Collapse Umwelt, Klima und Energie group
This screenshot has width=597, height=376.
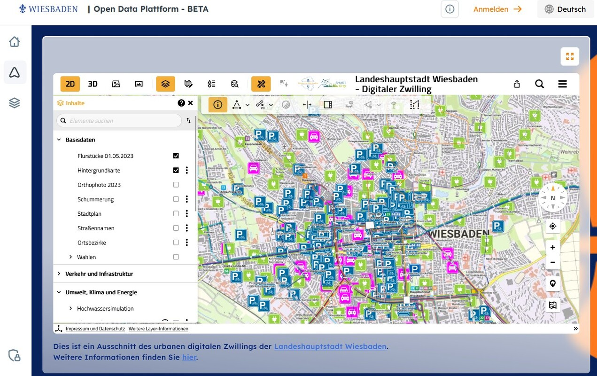(59, 292)
